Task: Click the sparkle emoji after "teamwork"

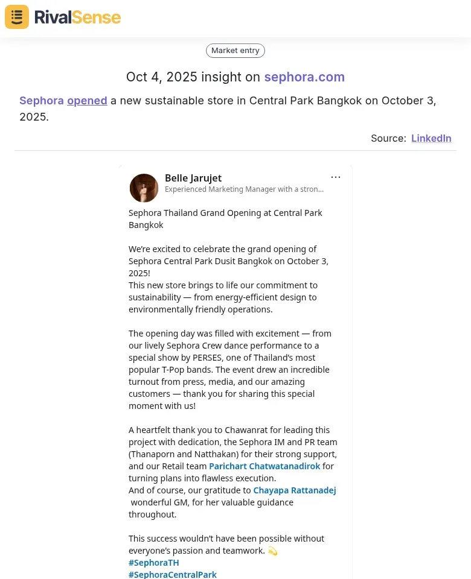Action: point(272,551)
